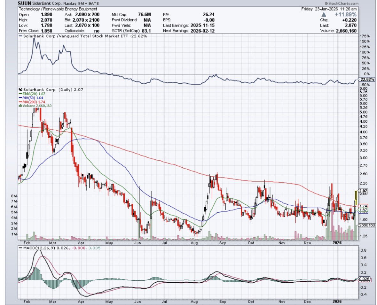Click the 175% relative strength scale label

365,36
